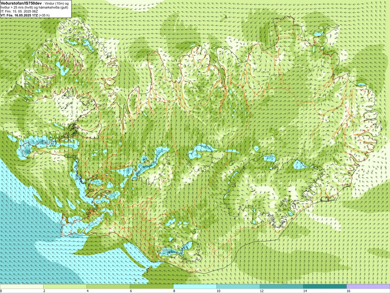This screenshot has height=293, width=390.
Task: Select the light green 2–4 legend swatch
Action: (65, 287)
